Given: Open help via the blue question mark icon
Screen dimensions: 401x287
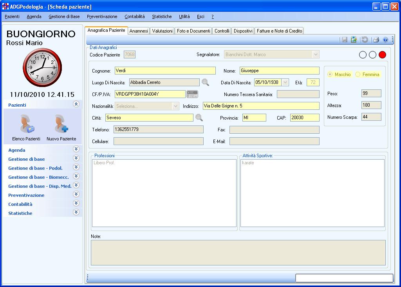Looking at the screenshot, I should 385,40.
